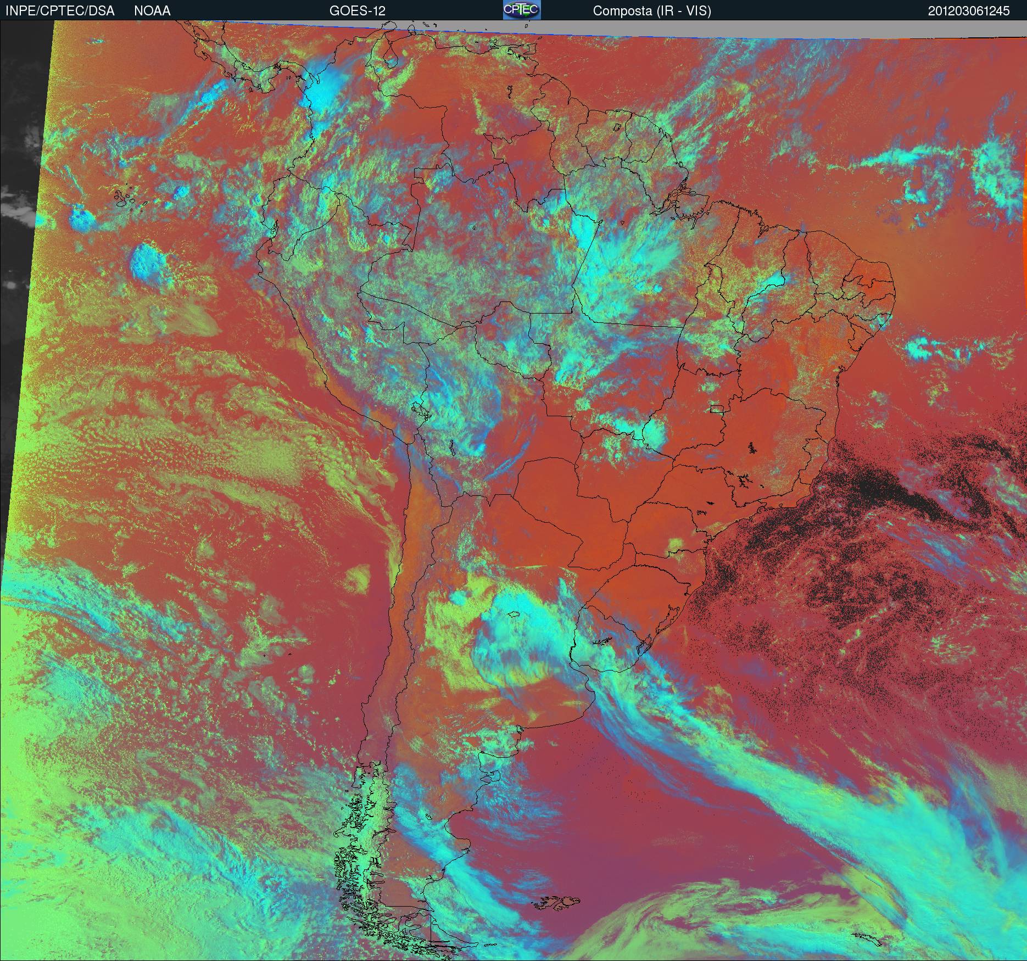Select the timestamp 201203061245
The image size is (1027, 961).
point(969,11)
